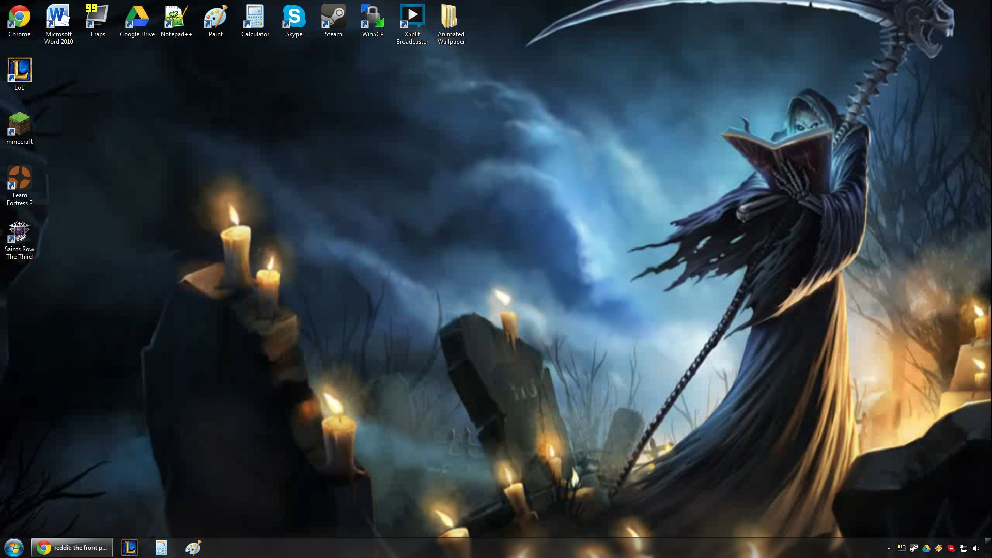
Task: Switch to the reddit Chrome window
Action: coord(71,548)
